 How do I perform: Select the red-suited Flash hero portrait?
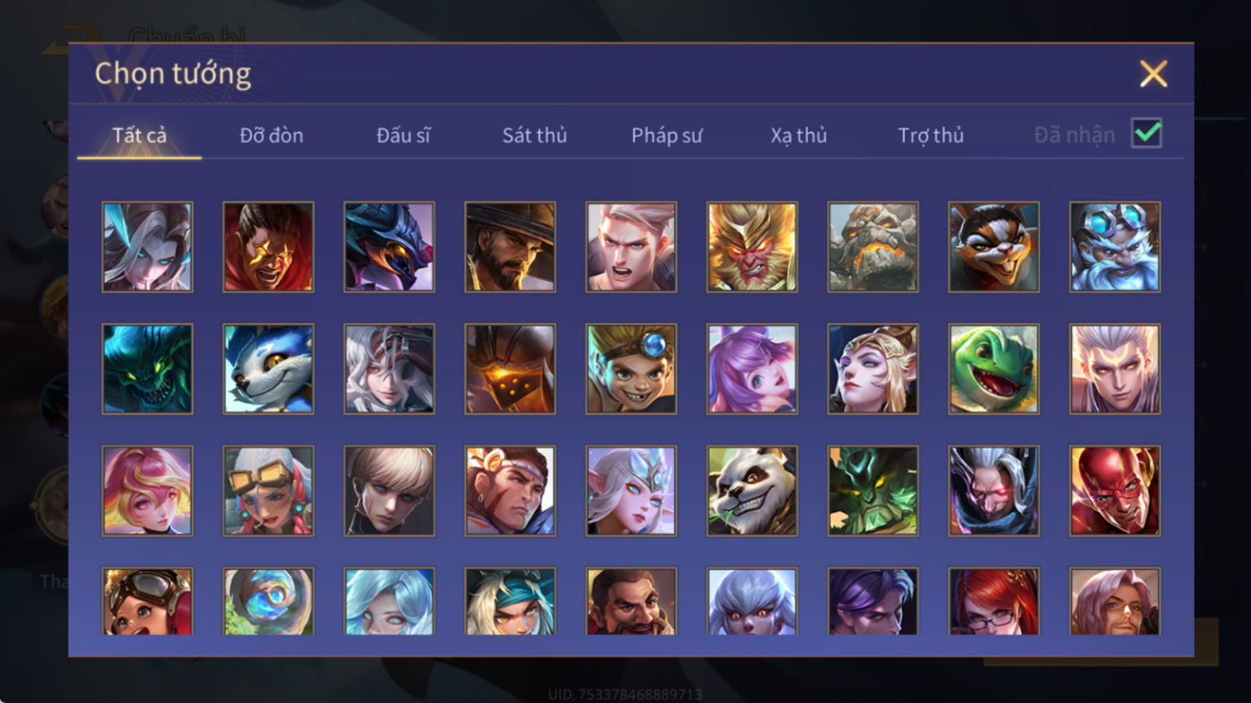coord(1115,491)
